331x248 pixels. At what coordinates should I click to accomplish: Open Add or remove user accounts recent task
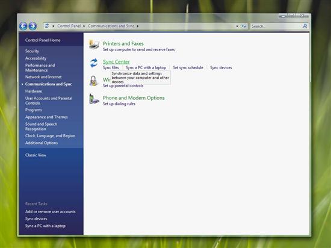(50, 211)
